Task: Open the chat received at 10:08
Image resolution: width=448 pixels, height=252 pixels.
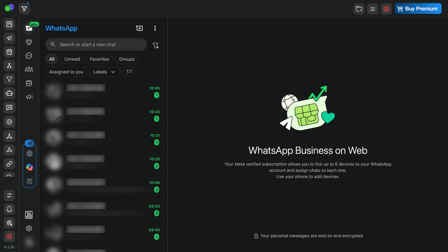Action: click(x=103, y=186)
